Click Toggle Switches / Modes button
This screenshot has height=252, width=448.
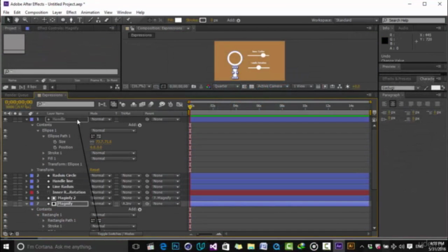tap(115, 234)
